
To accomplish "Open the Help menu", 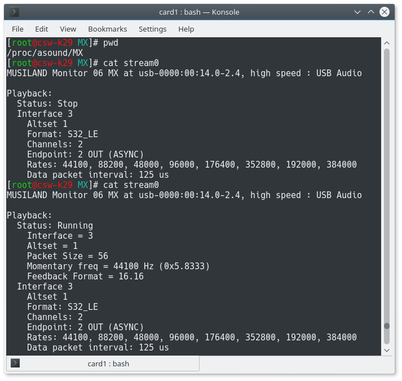I will 186,29.
